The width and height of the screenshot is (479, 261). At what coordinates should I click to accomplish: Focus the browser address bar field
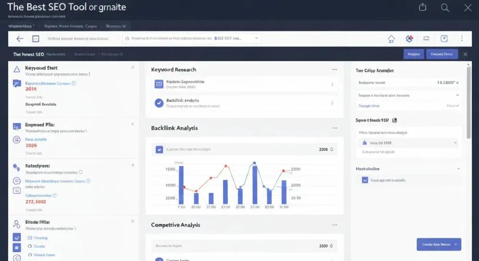192,38
